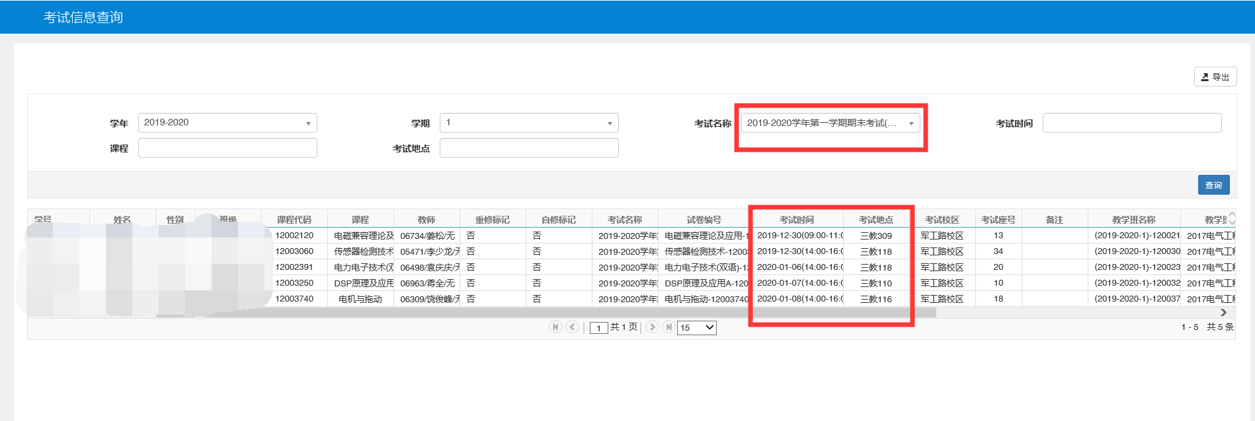Open the rows-per-page 15 dropdown

pyautogui.click(x=696, y=327)
